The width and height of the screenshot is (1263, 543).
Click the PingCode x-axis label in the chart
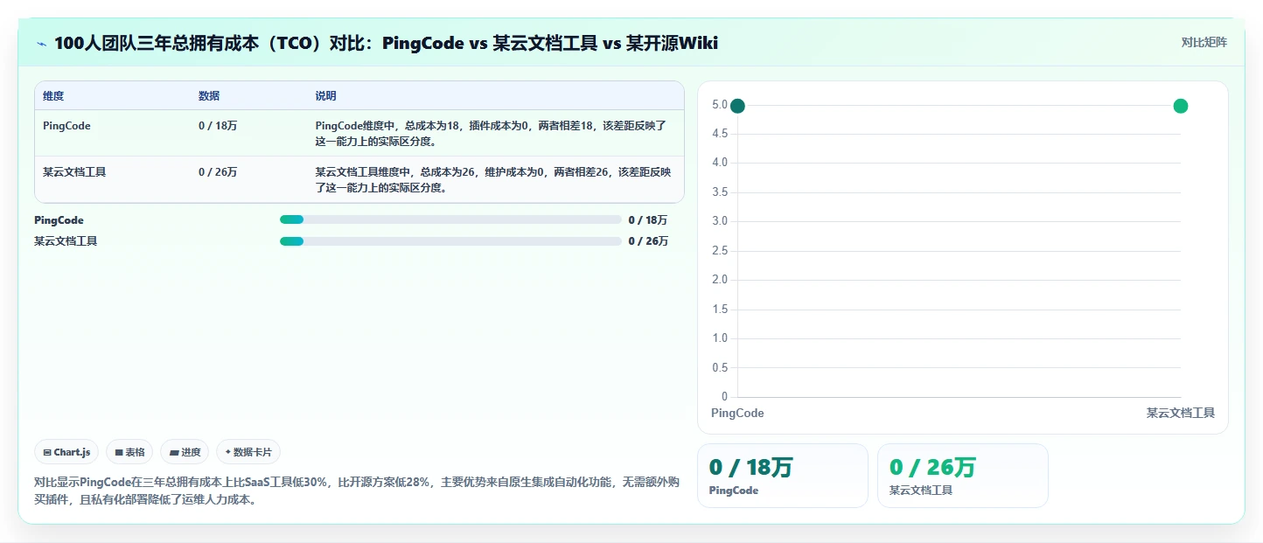pyautogui.click(x=737, y=413)
